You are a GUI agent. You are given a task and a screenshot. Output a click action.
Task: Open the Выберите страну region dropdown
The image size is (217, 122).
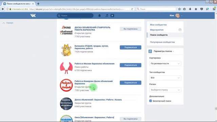coord(165,90)
